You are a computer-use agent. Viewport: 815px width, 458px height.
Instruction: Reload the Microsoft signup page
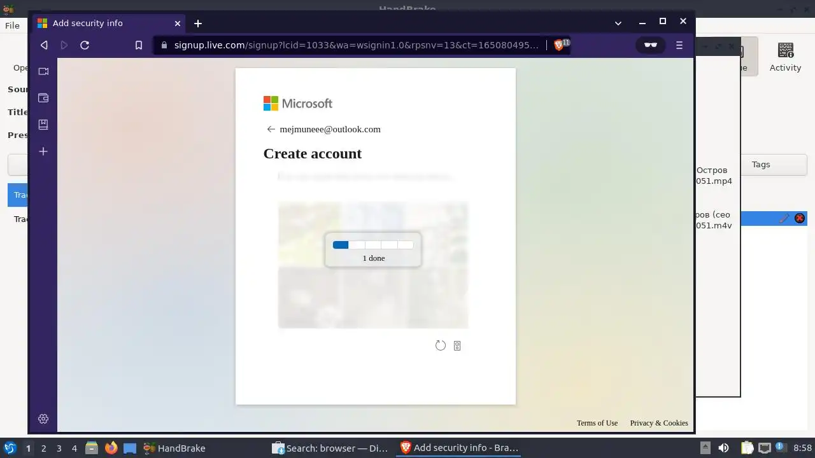tap(85, 45)
